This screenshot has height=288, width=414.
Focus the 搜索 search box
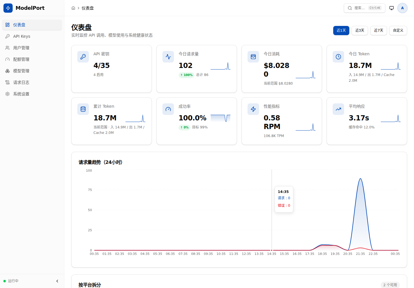click(x=365, y=8)
